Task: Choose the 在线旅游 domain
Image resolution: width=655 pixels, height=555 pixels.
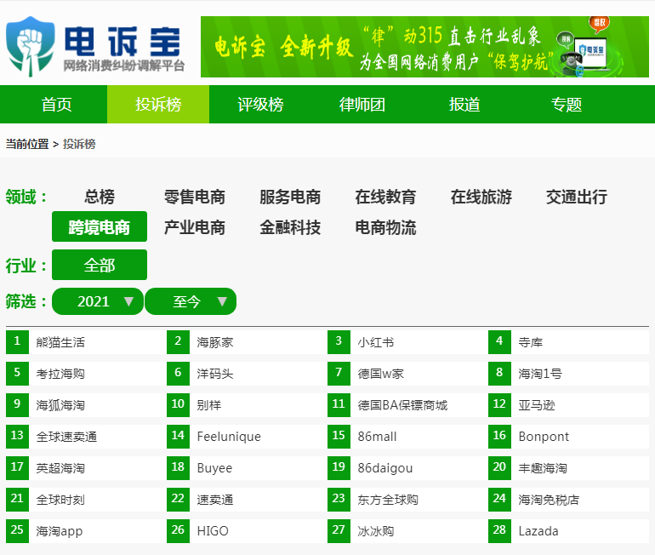Action: coord(481,197)
